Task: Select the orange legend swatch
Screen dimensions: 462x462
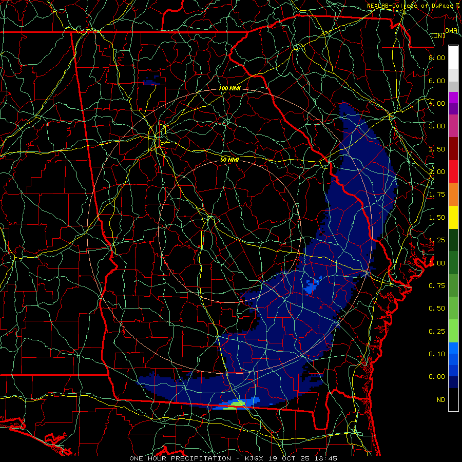Action: 453,195
